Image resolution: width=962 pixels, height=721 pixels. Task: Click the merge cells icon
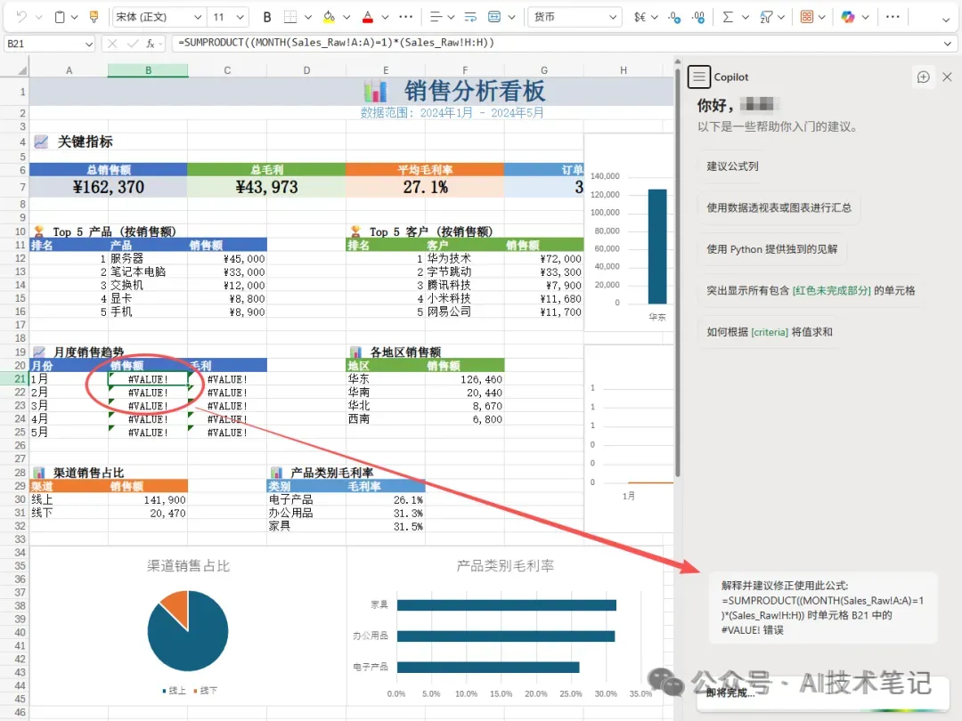click(494, 17)
